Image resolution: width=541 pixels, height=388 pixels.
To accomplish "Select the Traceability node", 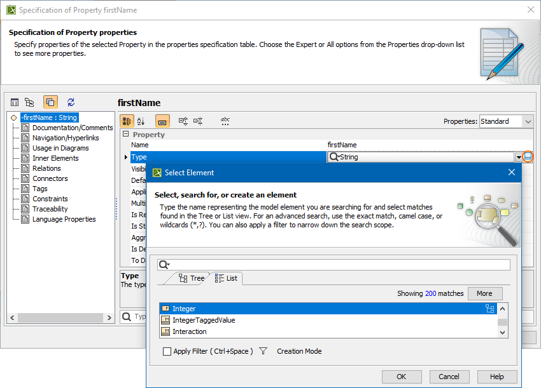I will point(50,209).
